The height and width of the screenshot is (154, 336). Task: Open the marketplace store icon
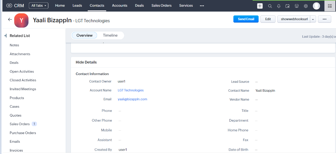click(x=297, y=6)
